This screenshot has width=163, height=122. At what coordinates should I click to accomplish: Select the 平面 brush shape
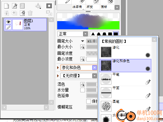[x=125, y=93]
